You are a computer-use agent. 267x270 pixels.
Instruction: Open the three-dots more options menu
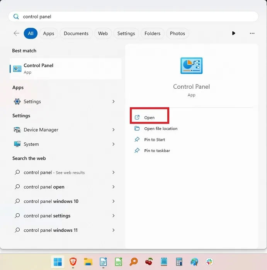coord(252,34)
